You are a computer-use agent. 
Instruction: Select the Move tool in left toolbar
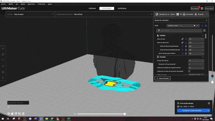click(x=3, y=49)
